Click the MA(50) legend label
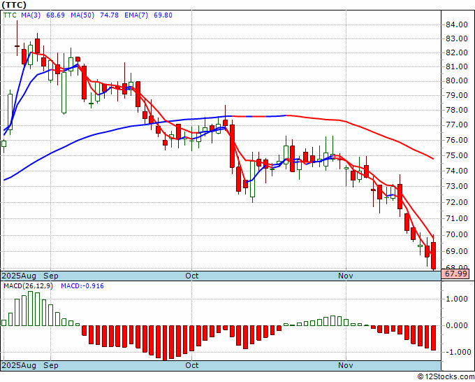The height and width of the screenshot is (382, 475). [x=82, y=15]
